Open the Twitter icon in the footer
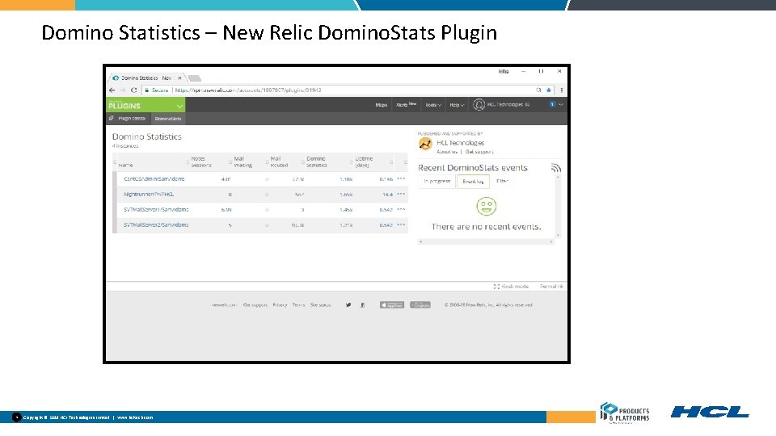The width and height of the screenshot is (776, 436). tap(348, 305)
